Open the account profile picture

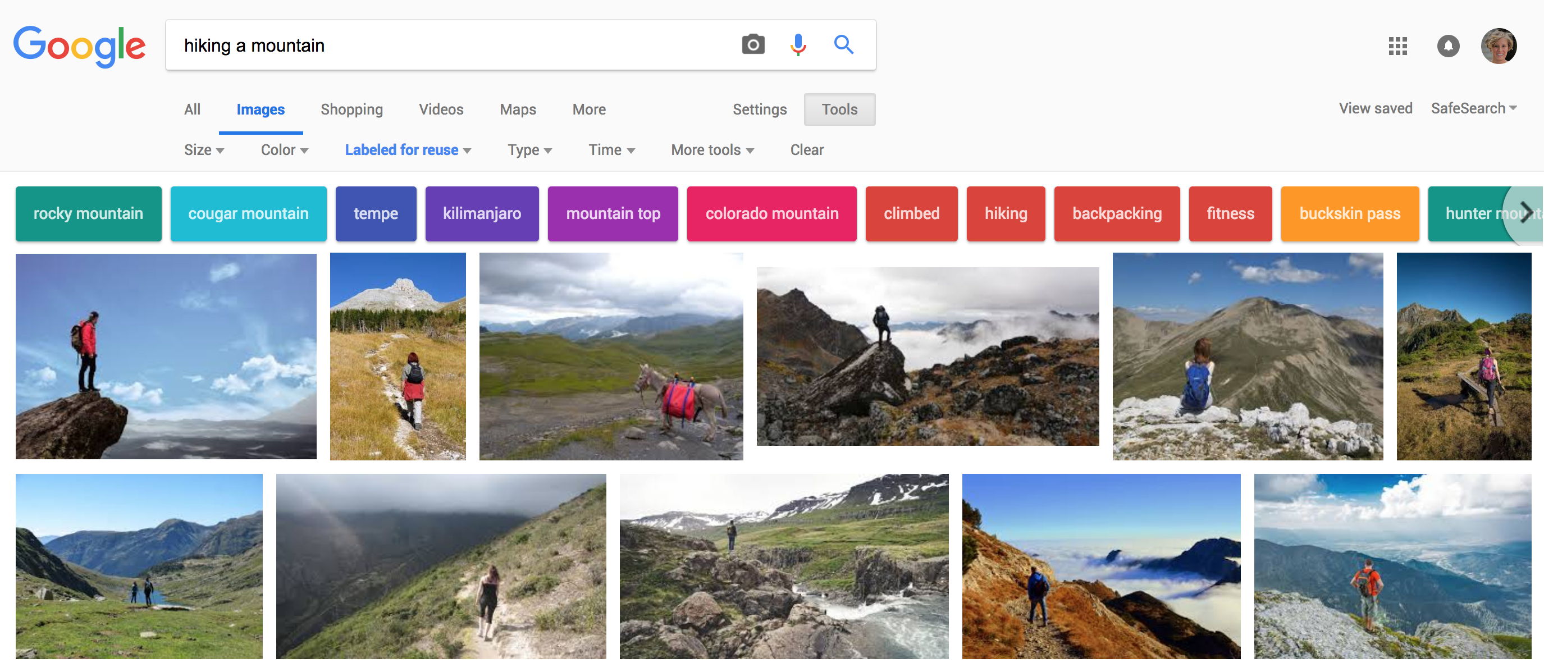pos(1498,46)
